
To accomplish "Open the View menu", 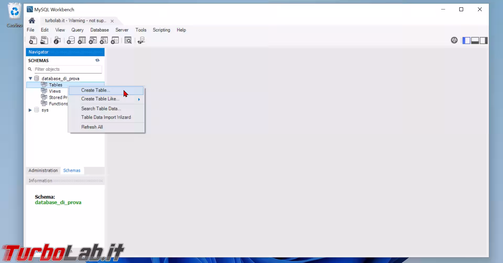I will (x=60, y=30).
